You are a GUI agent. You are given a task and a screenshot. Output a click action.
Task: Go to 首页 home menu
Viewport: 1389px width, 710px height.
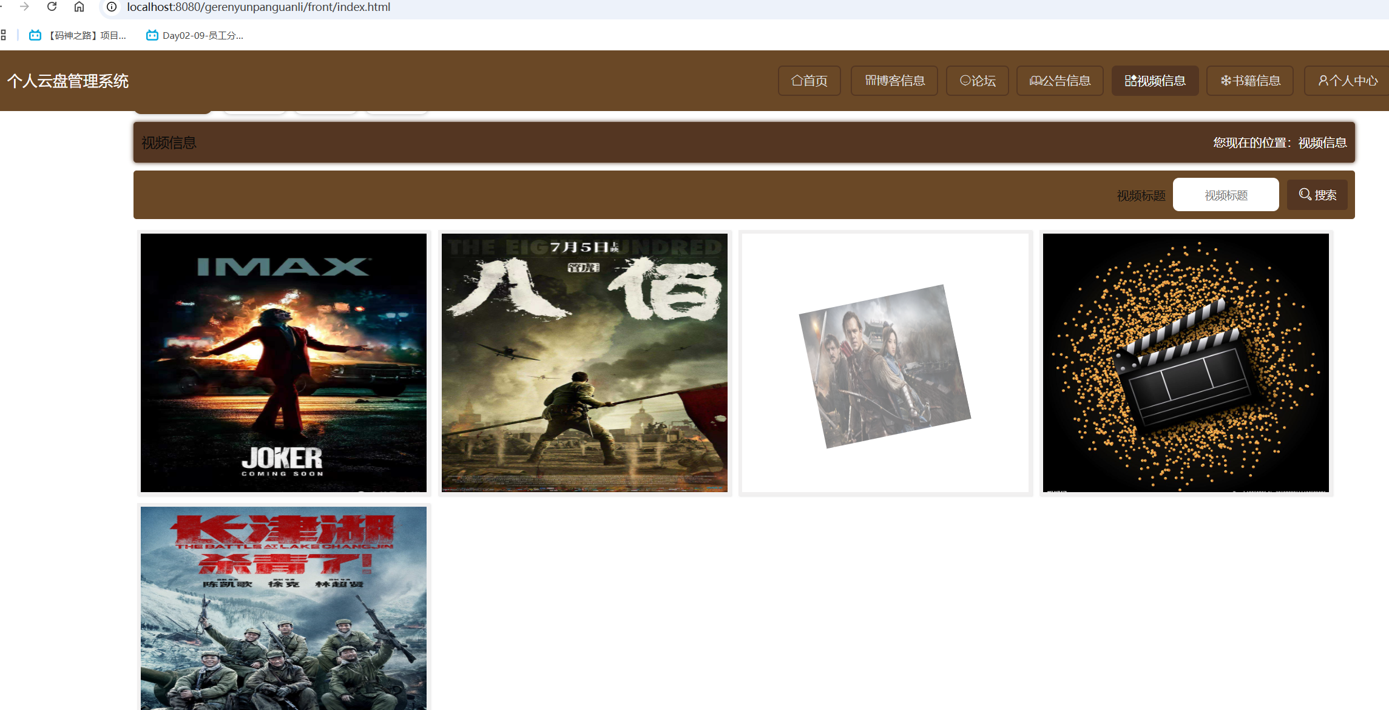pos(809,81)
